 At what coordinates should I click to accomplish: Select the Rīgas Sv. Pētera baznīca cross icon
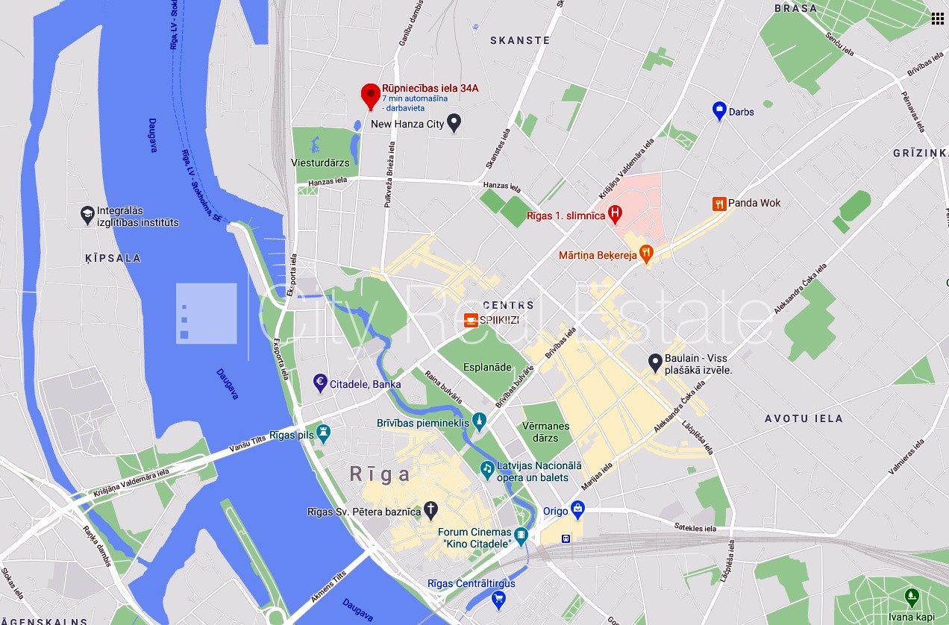tap(430, 510)
